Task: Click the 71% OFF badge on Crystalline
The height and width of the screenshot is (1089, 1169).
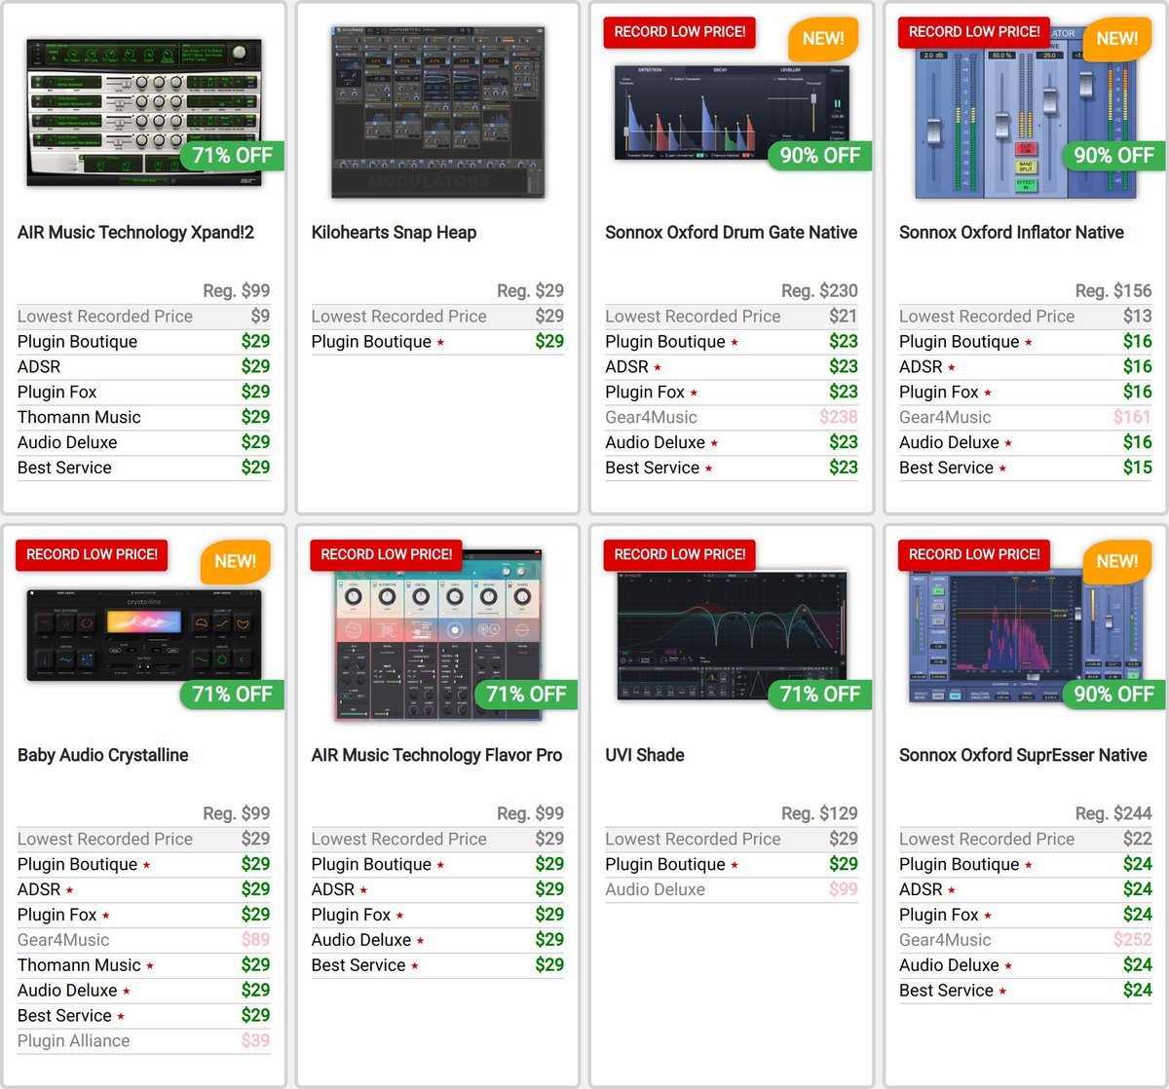Action: coord(232,695)
